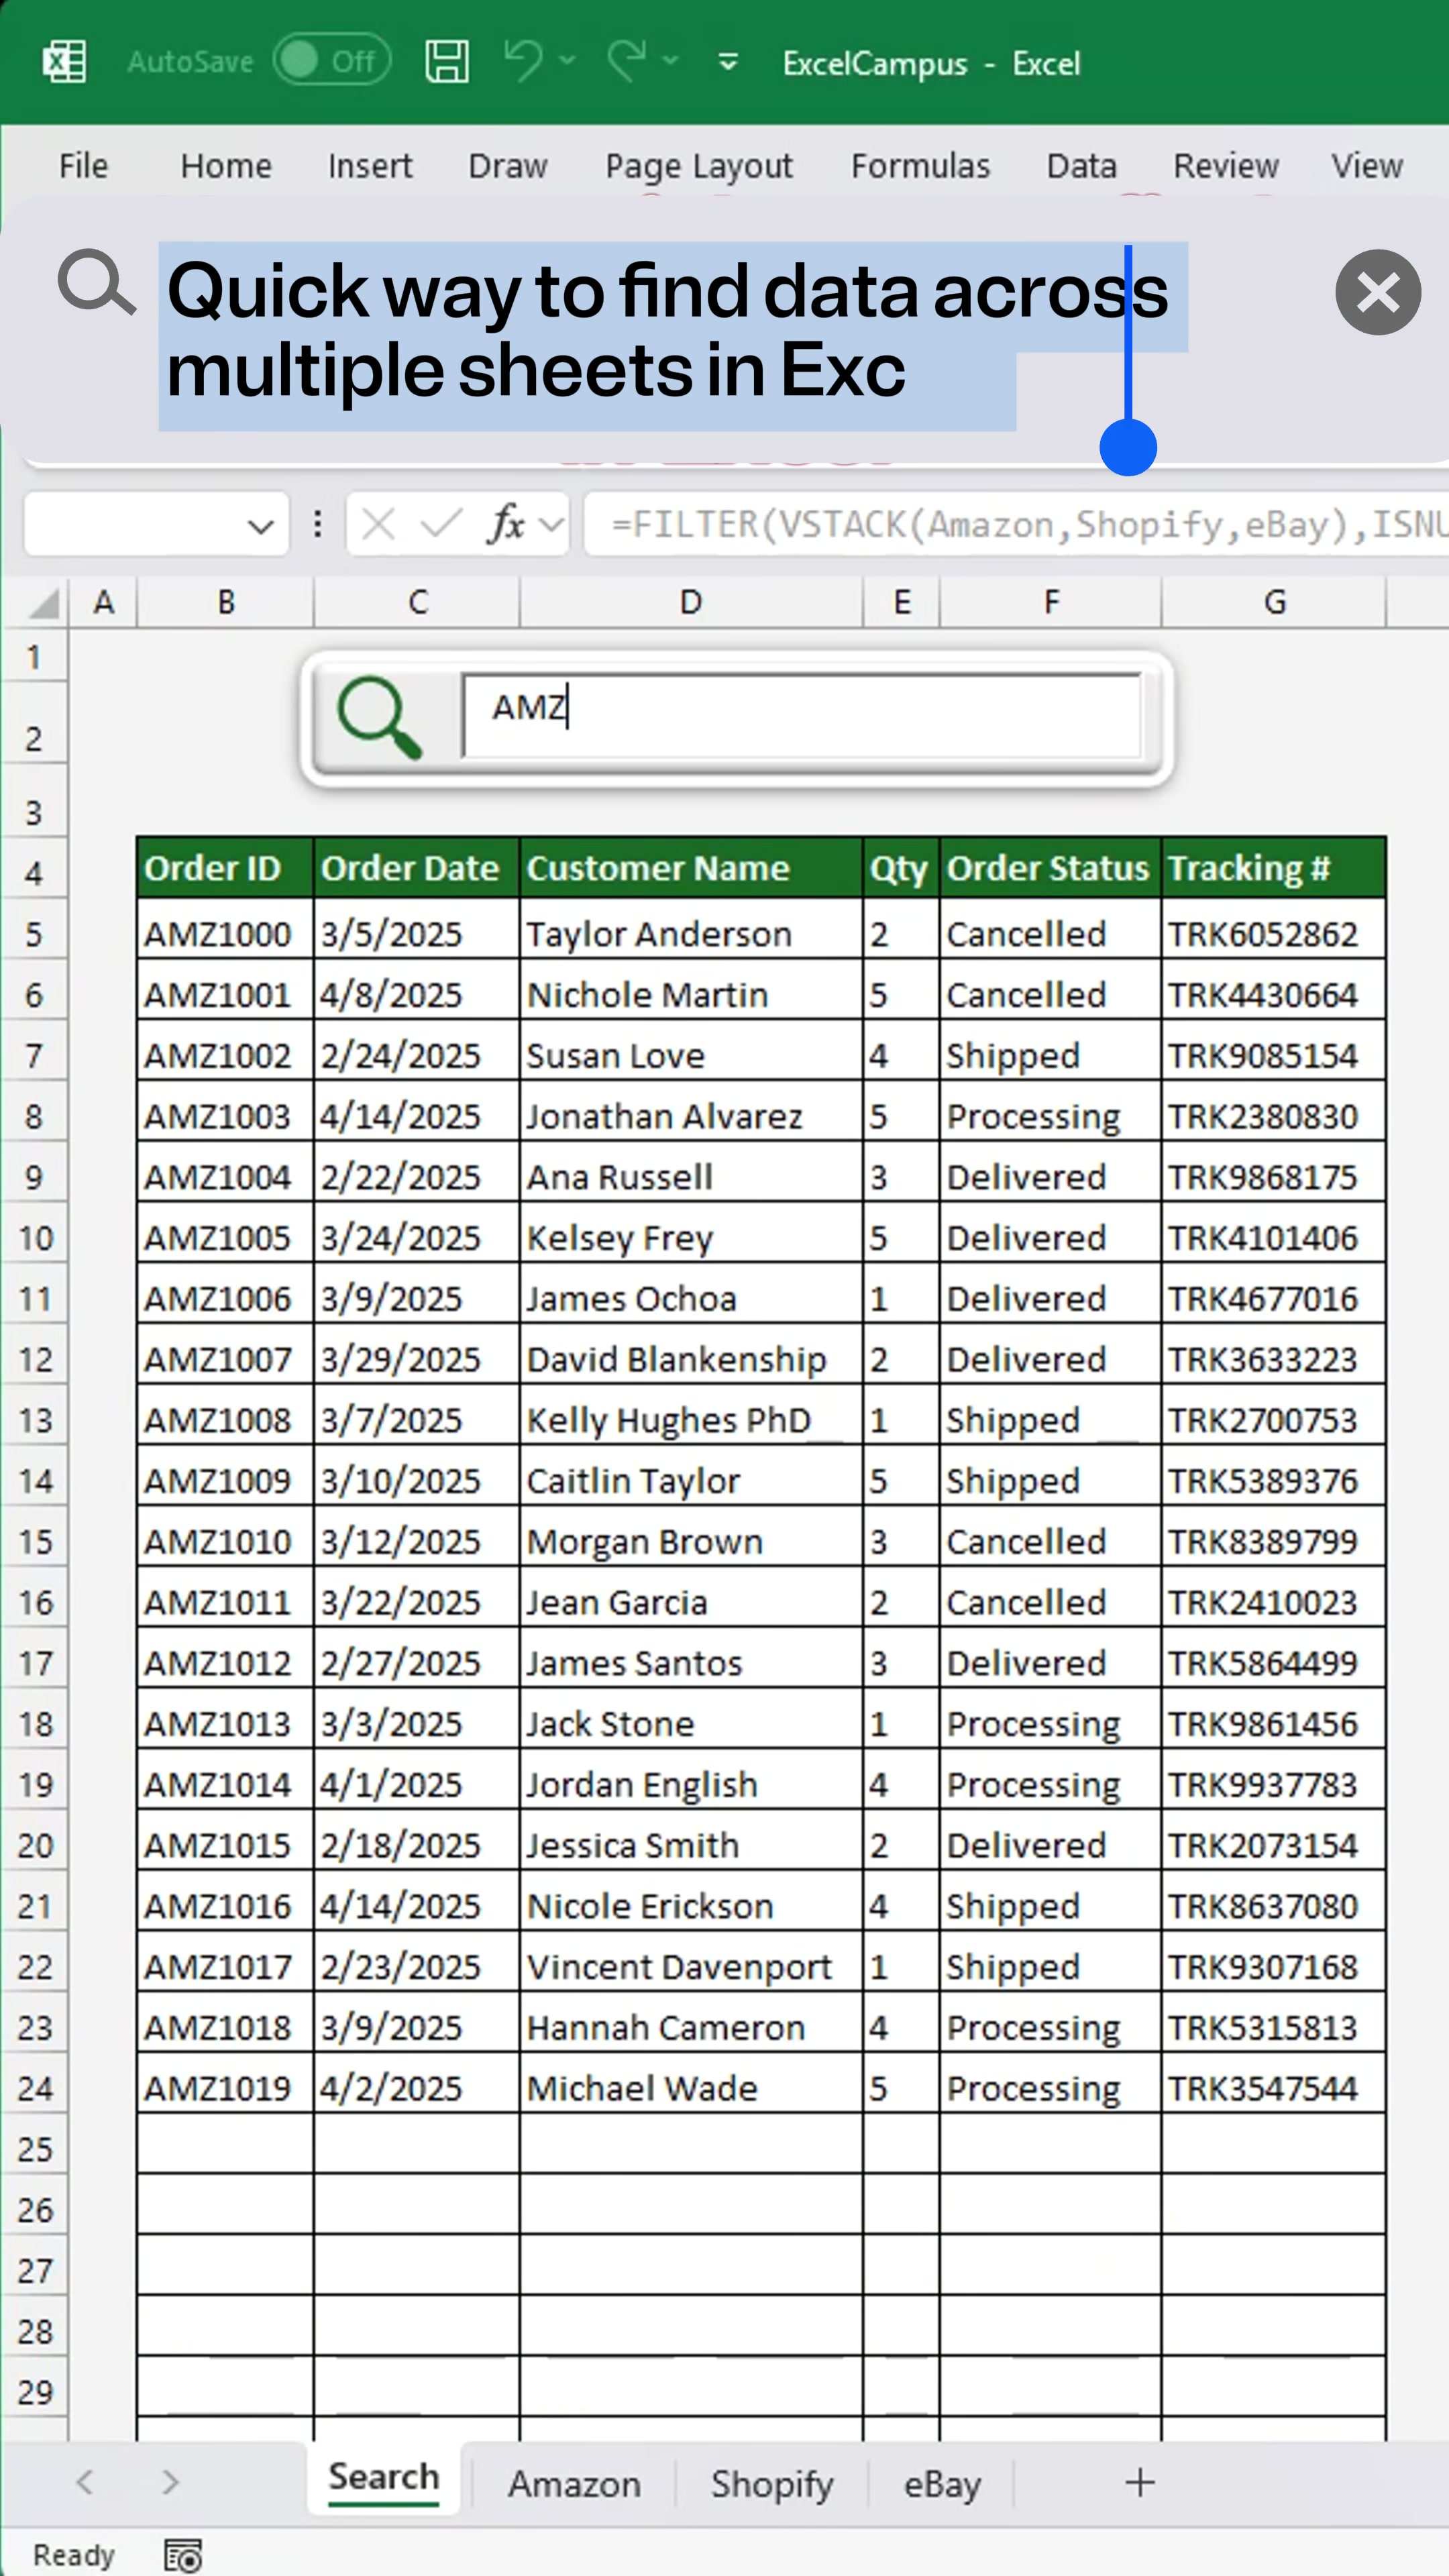Screen dimensions: 1449x2576
Task: Click the Order ID header cell
Action: (225, 868)
